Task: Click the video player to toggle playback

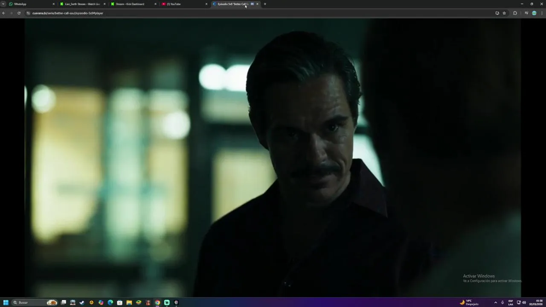Action: point(273,157)
